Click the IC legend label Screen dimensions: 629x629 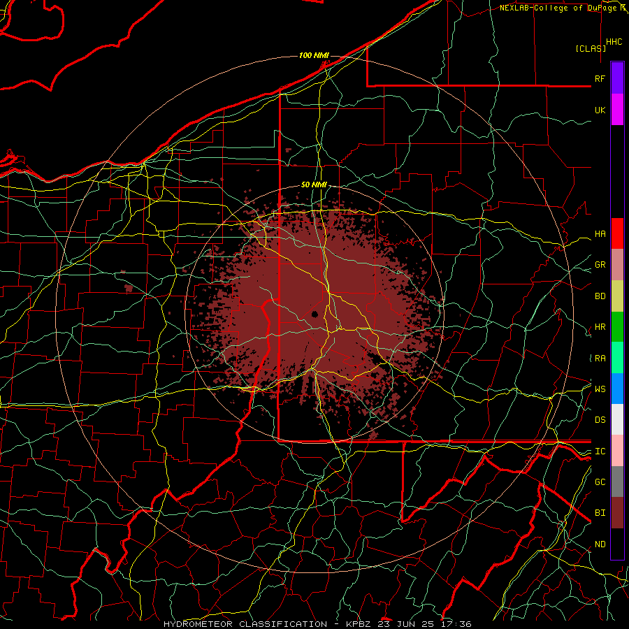(600, 451)
